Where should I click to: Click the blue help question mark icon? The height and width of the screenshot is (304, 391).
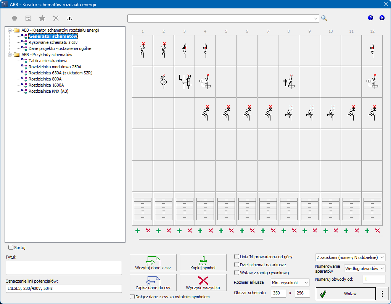(x=370, y=18)
